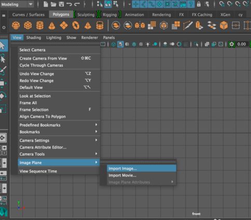The width and height of the screenshot is (251, 220).
Task: Create a polygon torus from shelf
Action: coord(76,25)
